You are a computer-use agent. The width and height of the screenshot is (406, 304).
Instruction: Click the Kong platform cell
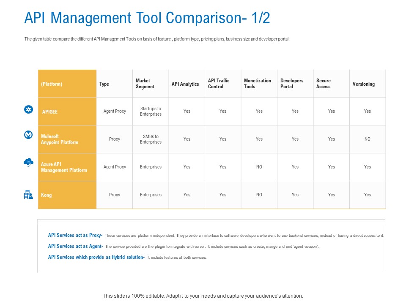click(67, 195)
